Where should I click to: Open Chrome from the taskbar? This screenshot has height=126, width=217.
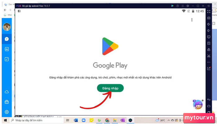coord(107,120)
